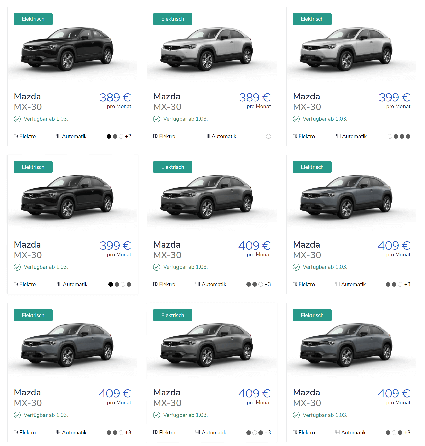The image size is (425, 446).
Task: Click the availability checkmark icon in first 399 € card
Action: 296,119
